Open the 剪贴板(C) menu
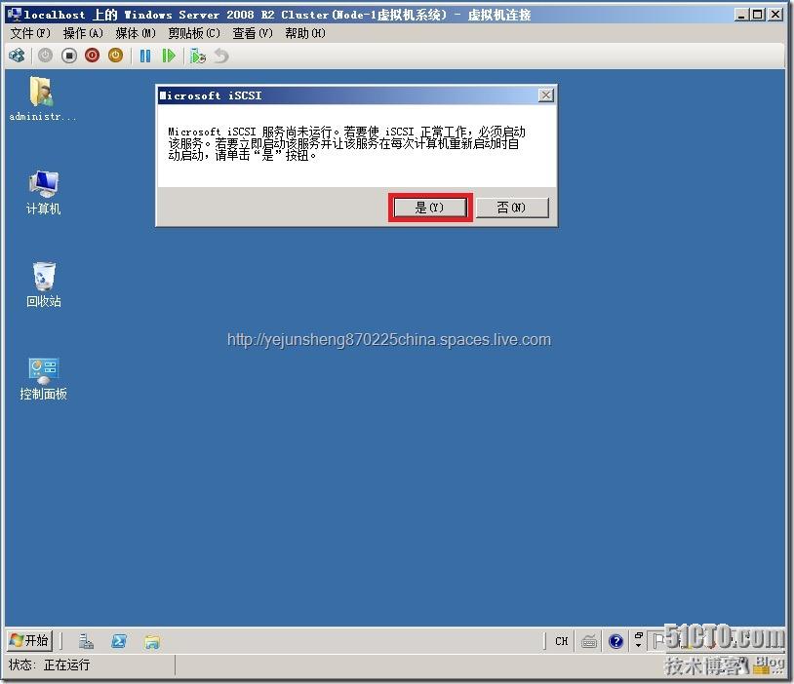794x684 pixels. 194,33
